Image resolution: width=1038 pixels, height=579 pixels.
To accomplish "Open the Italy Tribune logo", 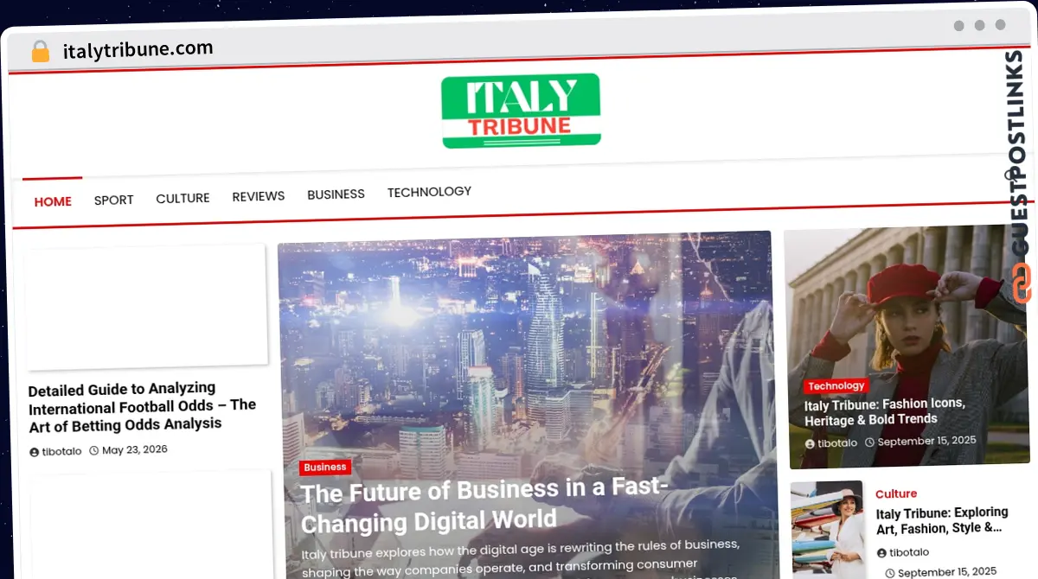I will pyautogui.click(x=521, y=111).
